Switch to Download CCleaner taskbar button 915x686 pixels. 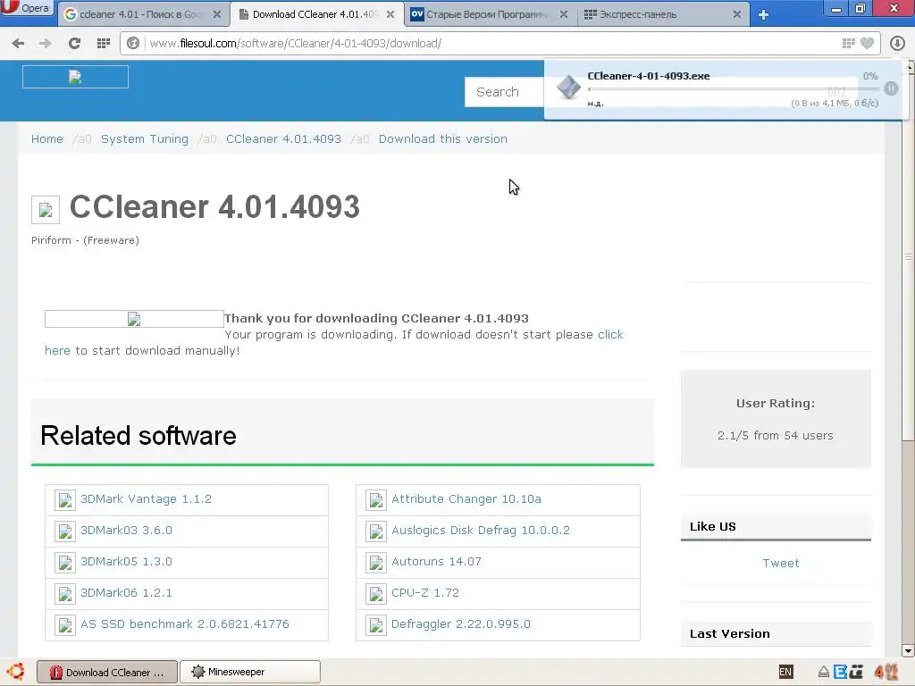point(107,672)
